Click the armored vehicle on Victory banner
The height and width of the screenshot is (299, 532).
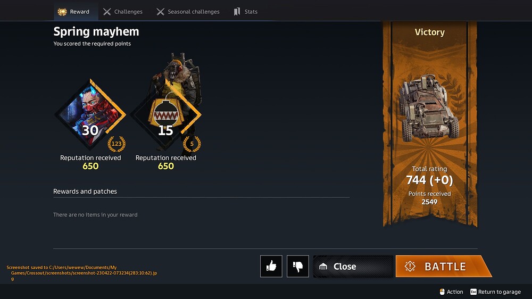[x=429, y=108]
